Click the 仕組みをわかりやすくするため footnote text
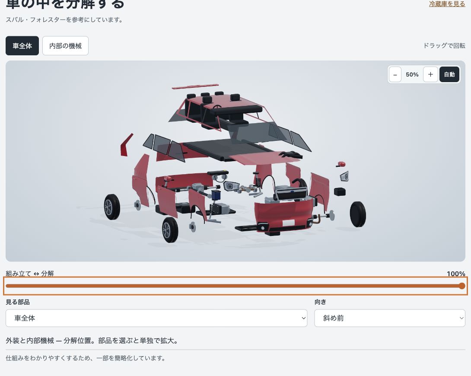Screen dimensions: 471x376 (x=85, y=358)
